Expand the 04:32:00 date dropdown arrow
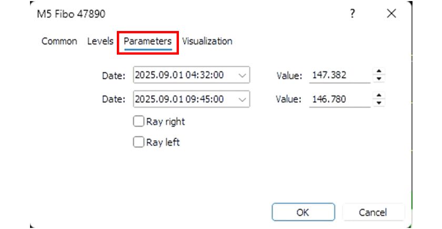 coord(242,75)
